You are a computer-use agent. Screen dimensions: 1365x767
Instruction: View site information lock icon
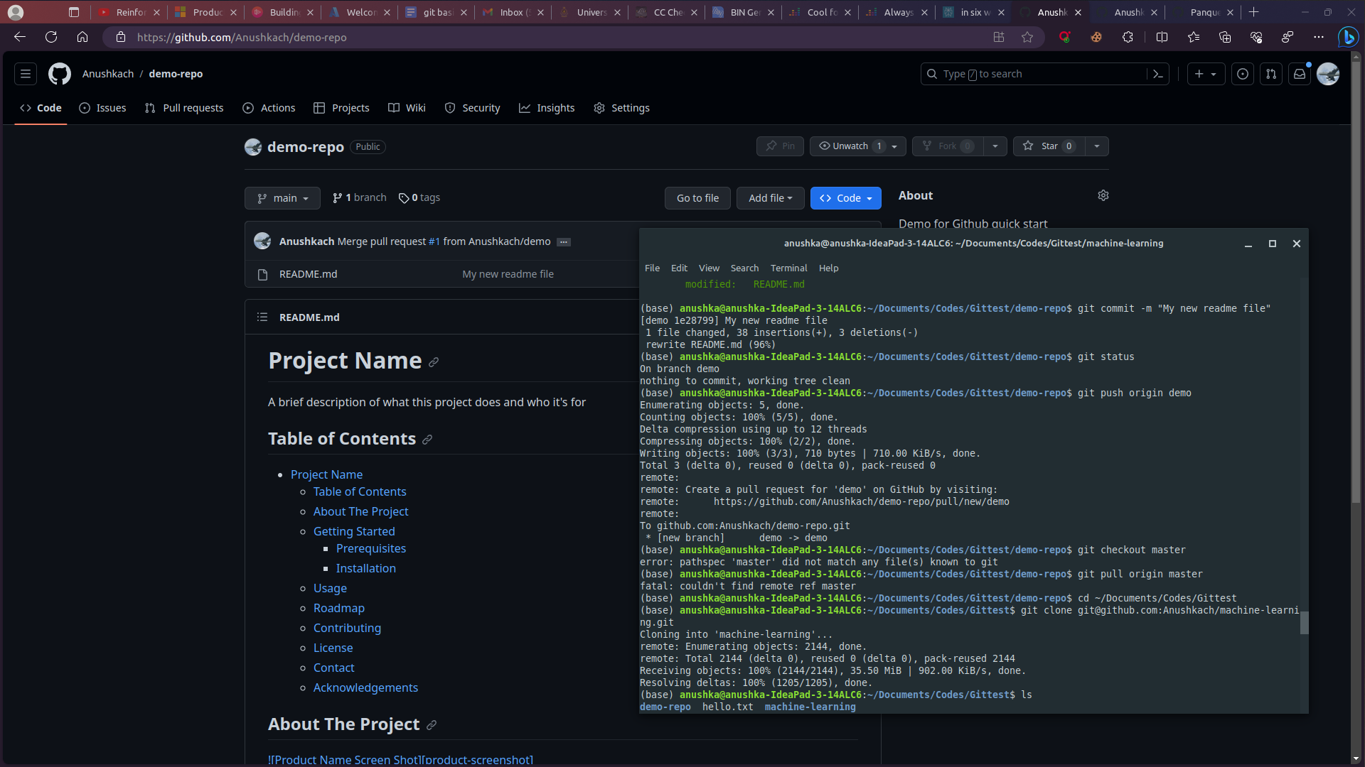coord(121,37)
